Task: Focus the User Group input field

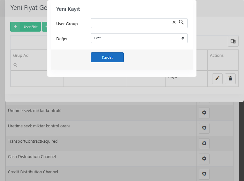Action: tap(131, 23)
